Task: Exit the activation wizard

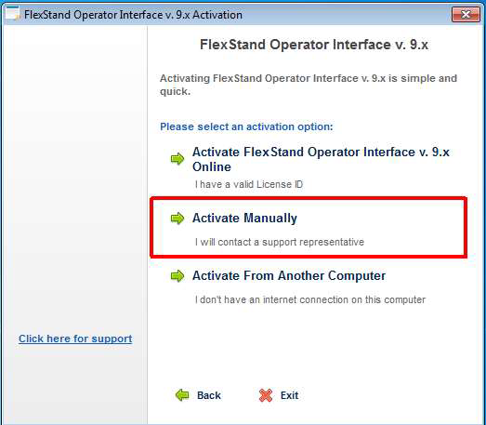Action: click(x=290, y=395)
